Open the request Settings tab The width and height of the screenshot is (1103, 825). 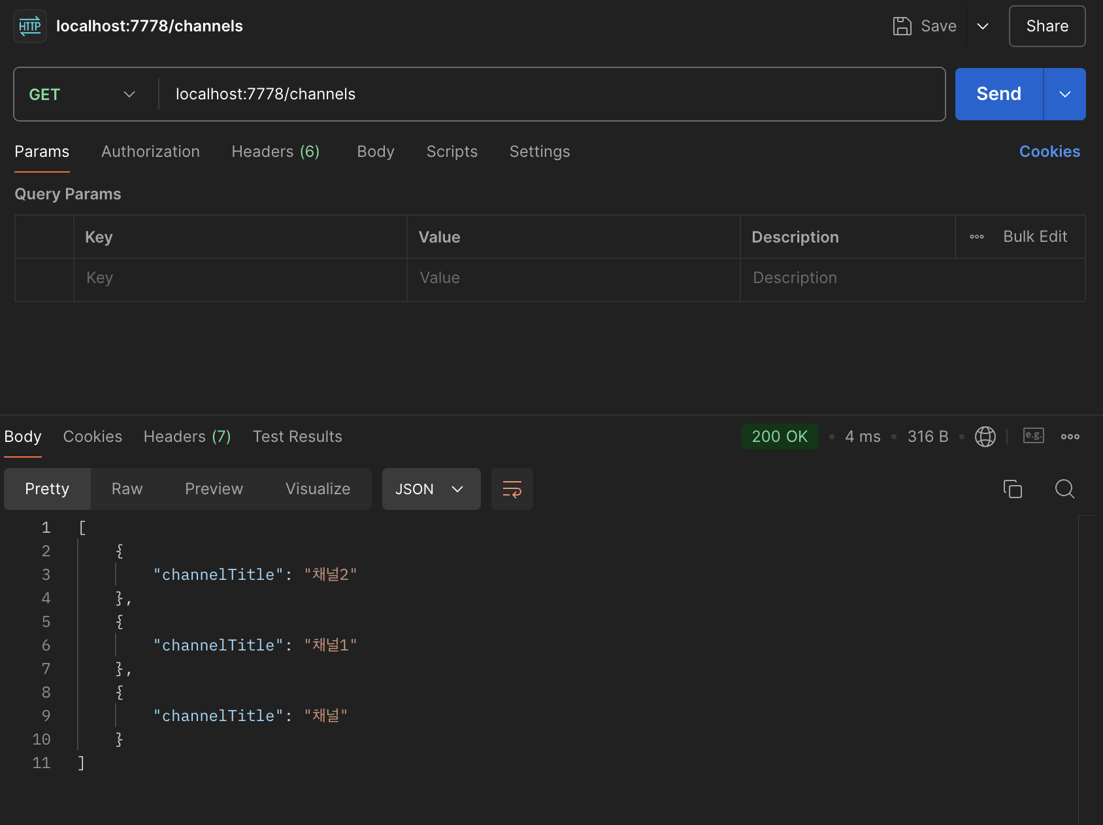540,152
